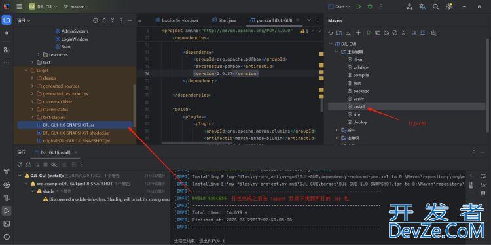
Task: Run the Start configuration with green play button
Action: click(x=359, y=7)
